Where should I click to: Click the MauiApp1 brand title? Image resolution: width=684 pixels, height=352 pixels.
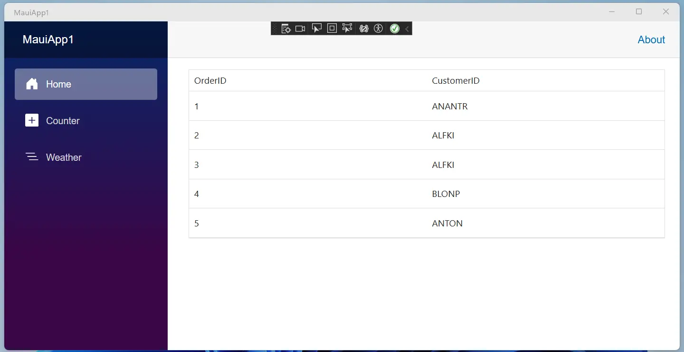[x=48, y=39]
